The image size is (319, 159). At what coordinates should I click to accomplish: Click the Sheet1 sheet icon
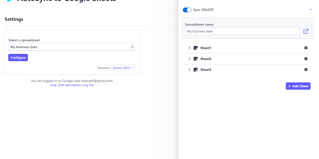pos(196,48)
